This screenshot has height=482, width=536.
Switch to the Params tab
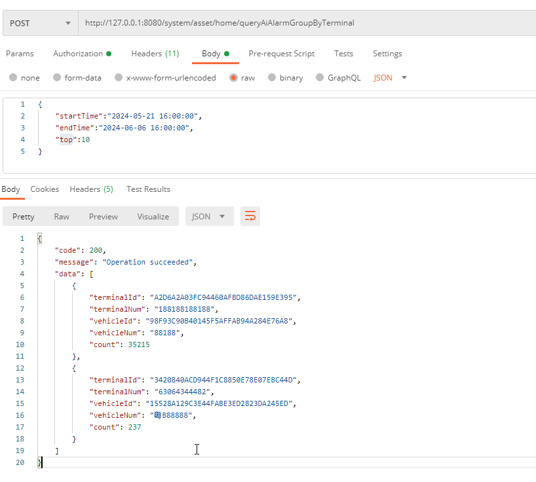pyautogui.click(x=20, y=54)
